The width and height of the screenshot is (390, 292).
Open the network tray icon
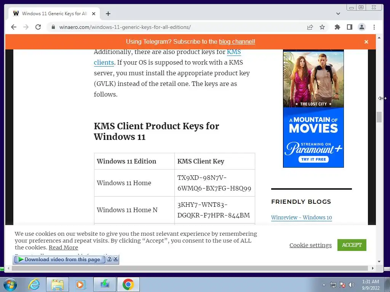[x=333, y=285]
